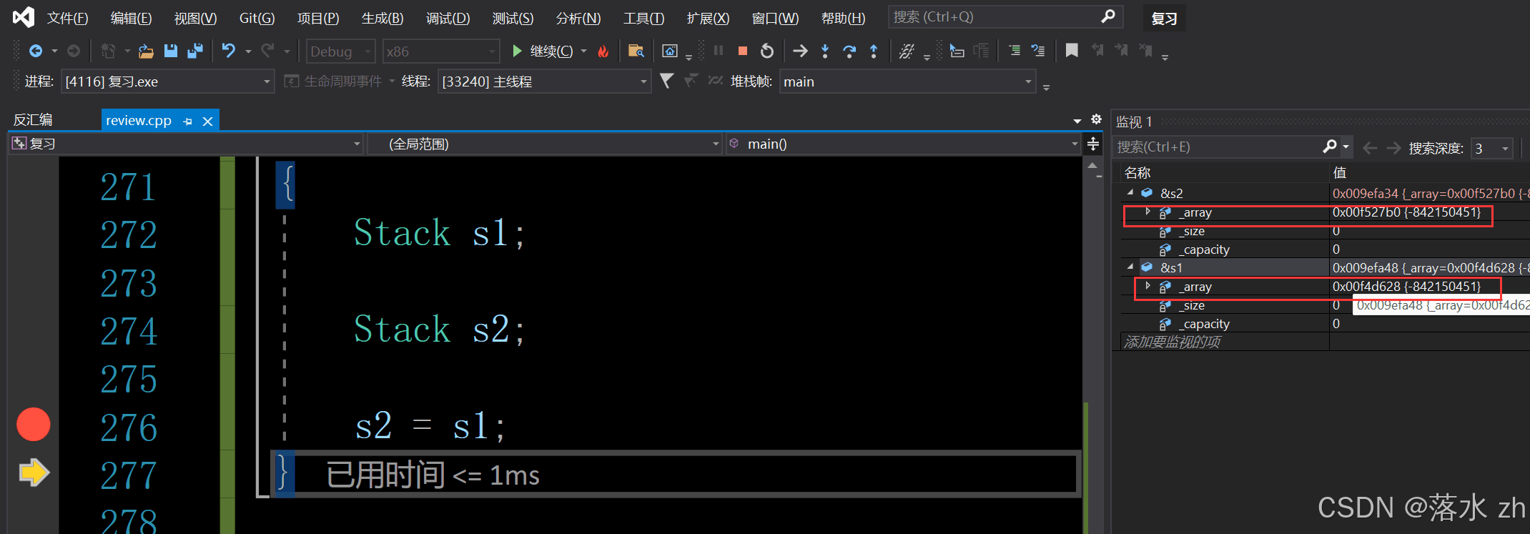Click the 复习 solution name button
Viewport: 1530px width, 534px height.
click(1164, 19)
